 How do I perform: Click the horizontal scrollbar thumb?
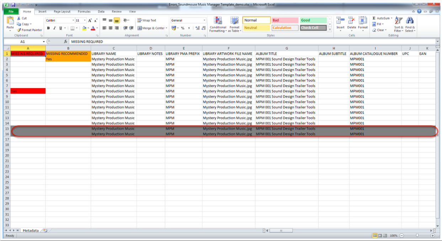coord(281,231)
